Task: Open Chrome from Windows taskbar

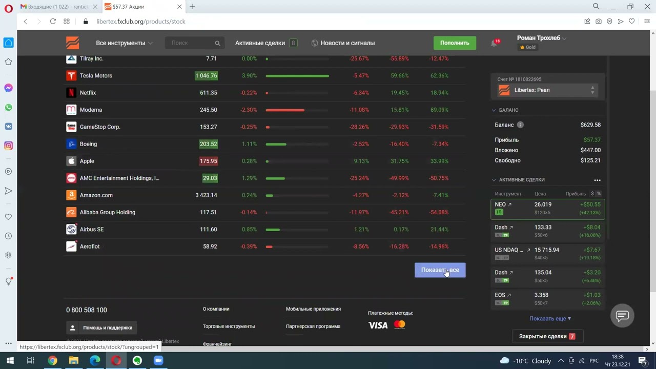Action: (52, 361)
